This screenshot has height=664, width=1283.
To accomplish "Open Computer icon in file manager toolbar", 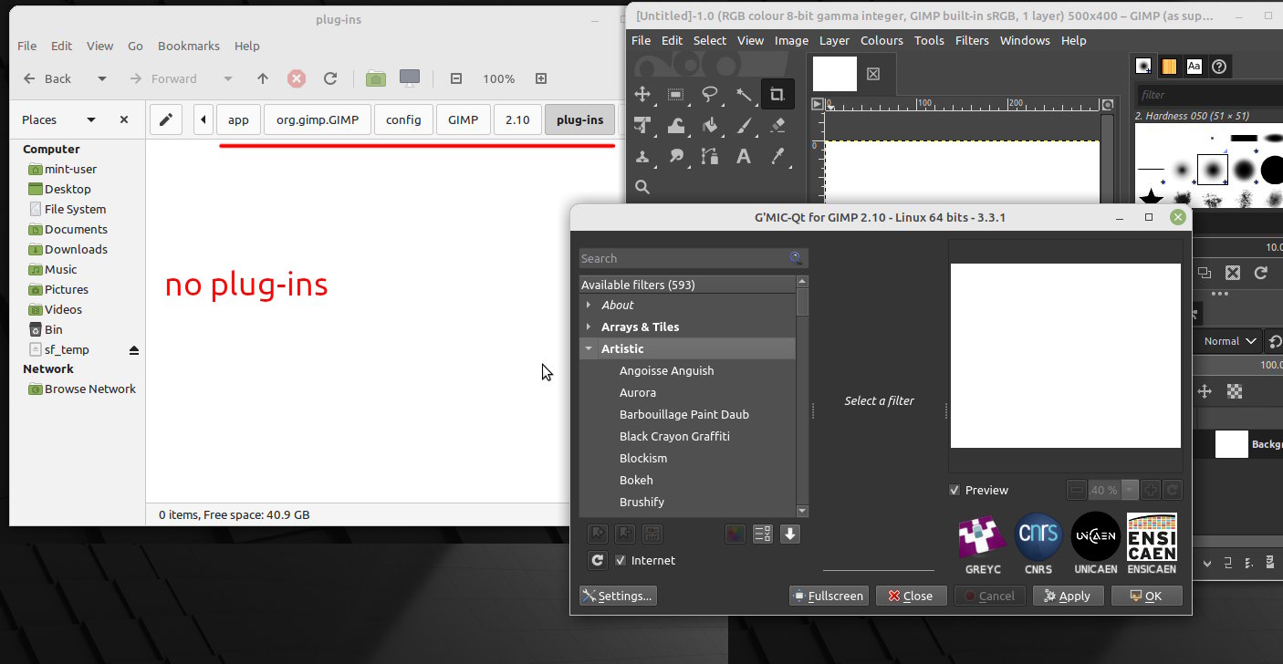I will (411, 78).
